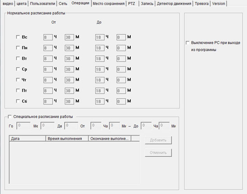Open the PTZ tab
247x194 pixels.
pos(132,4)
